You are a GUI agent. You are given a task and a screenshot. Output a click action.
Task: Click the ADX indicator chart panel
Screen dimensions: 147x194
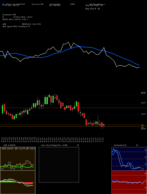click(x=18, y=159)
